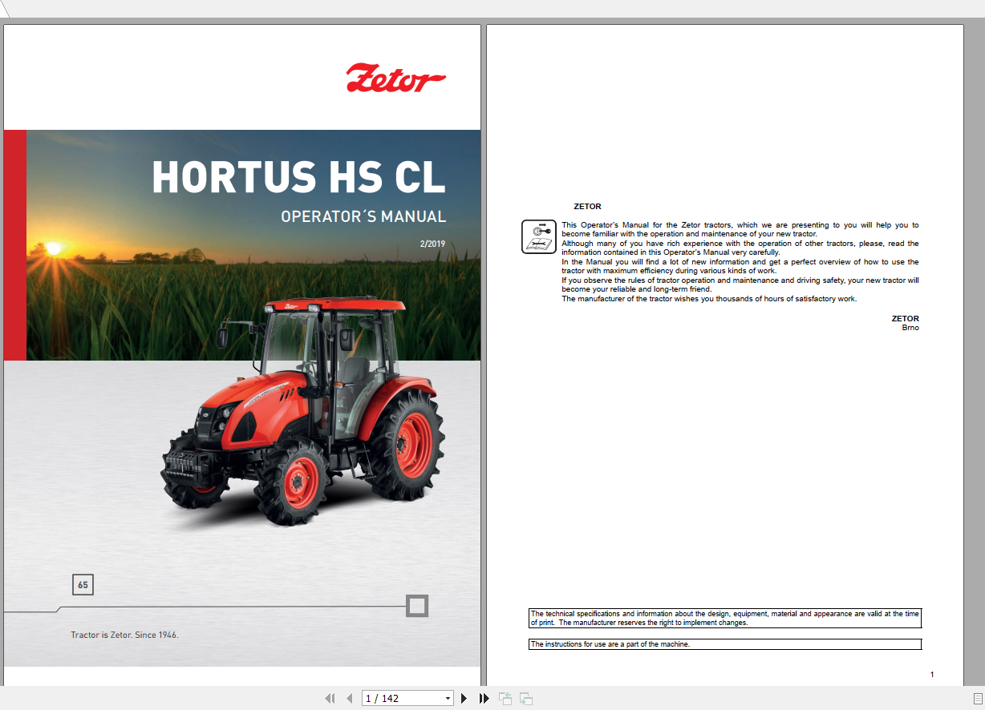This screenshot has height=710, width=985.
Task: Click the 'instructions for use are a part' notice
Action: (x=725, y=644)
